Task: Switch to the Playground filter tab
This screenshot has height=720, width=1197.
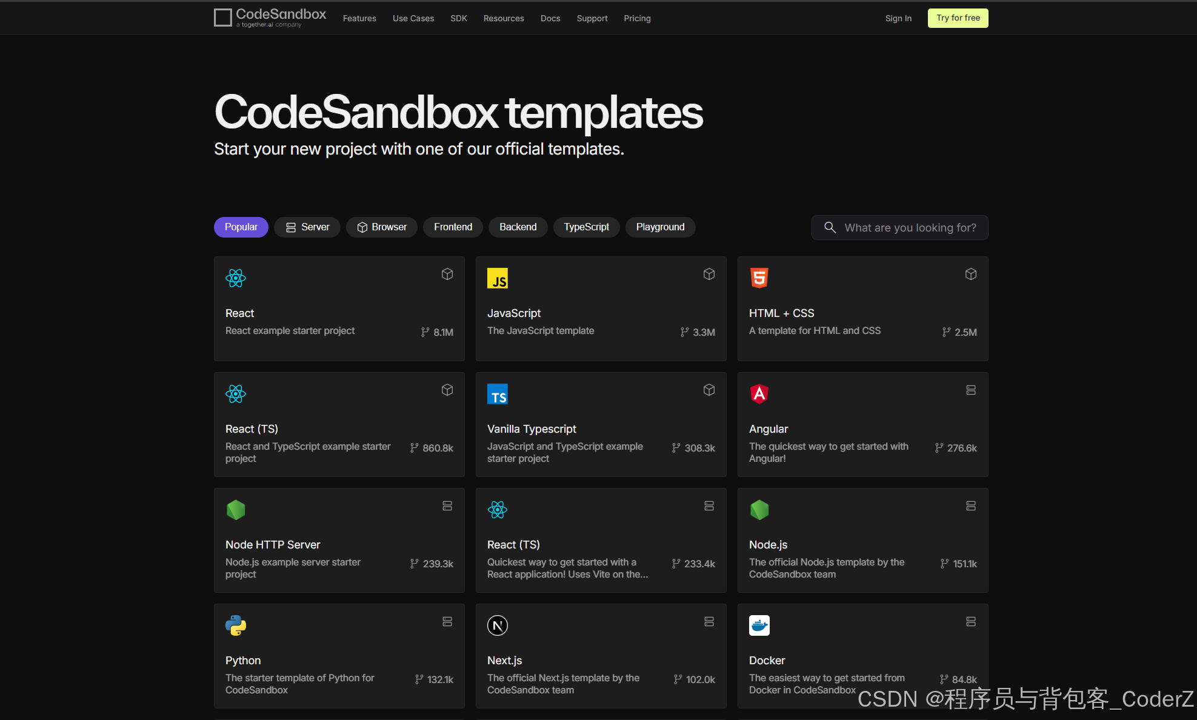Action: [660, 227]
